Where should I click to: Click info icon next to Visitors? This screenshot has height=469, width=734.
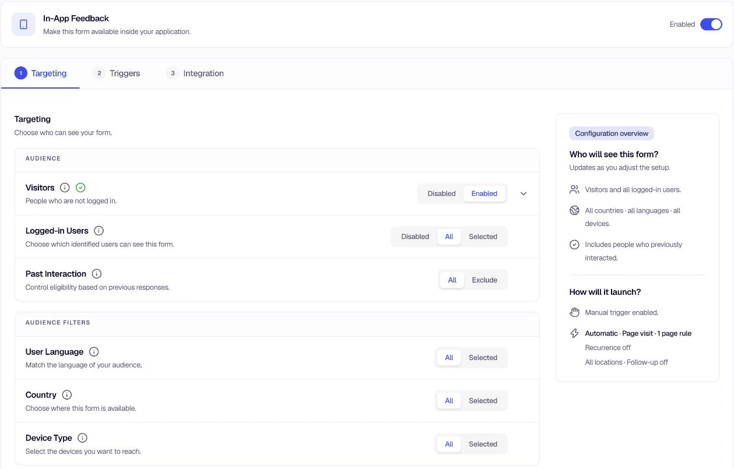click(x=65, y=188)
